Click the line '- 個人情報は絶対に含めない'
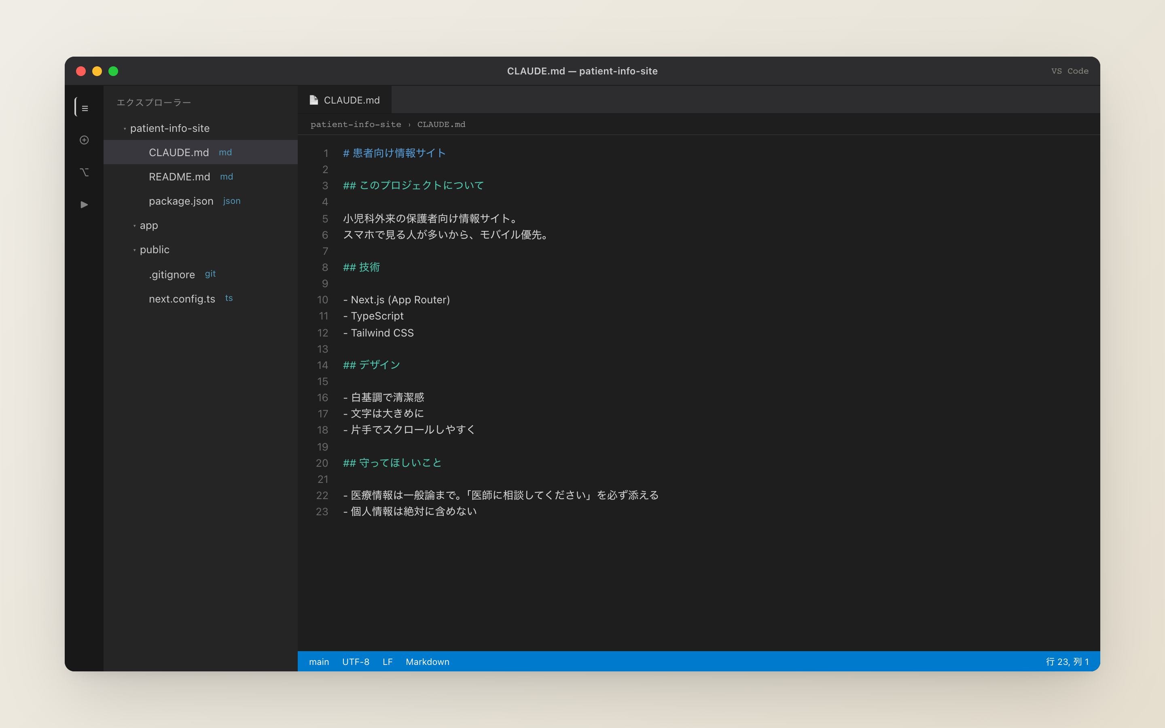 pyautogui.click(x=410, y=511)
